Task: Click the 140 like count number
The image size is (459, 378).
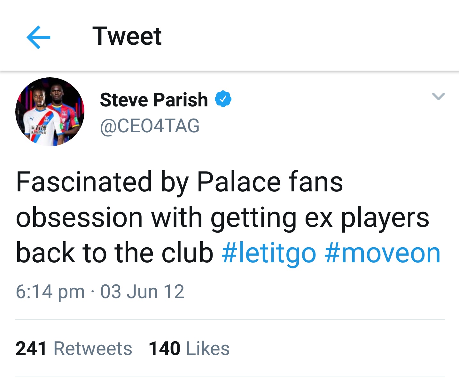Action: tap(165, 348)
